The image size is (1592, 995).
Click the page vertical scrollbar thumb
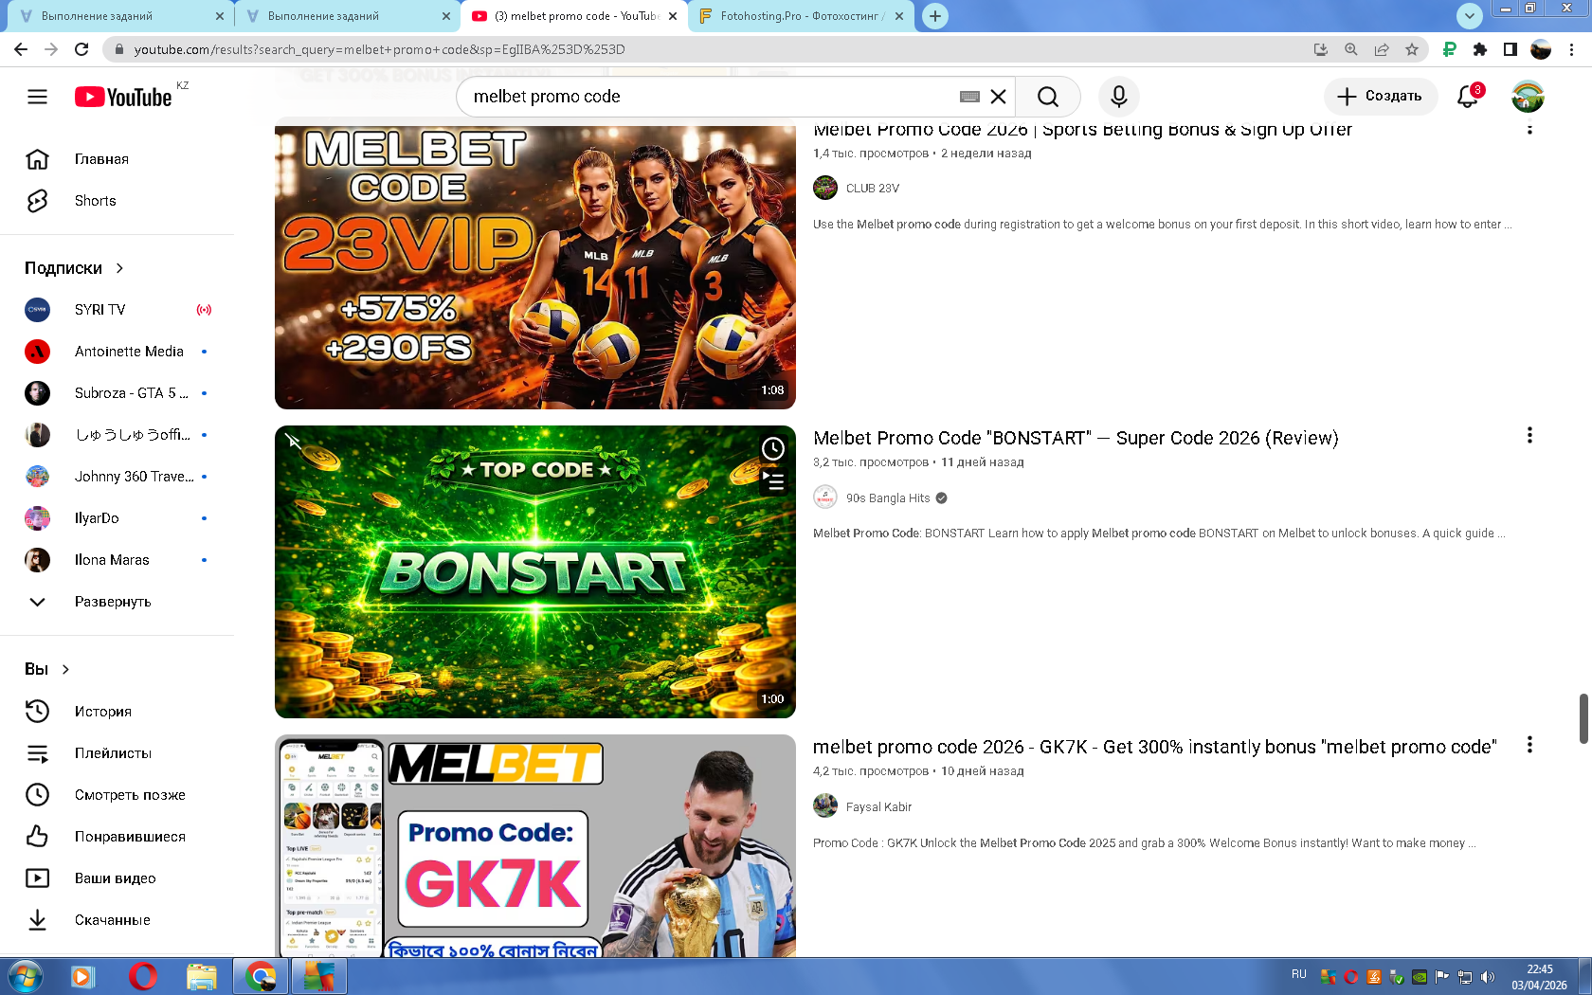(x=1583, y=719)
